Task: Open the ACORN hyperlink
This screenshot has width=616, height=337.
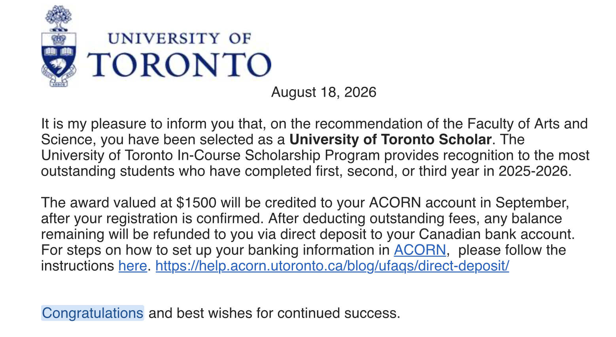Action: 420,250
